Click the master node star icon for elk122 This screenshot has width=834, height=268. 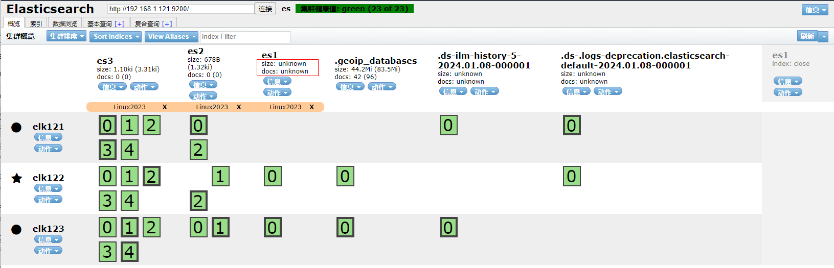tap(17, 178)
